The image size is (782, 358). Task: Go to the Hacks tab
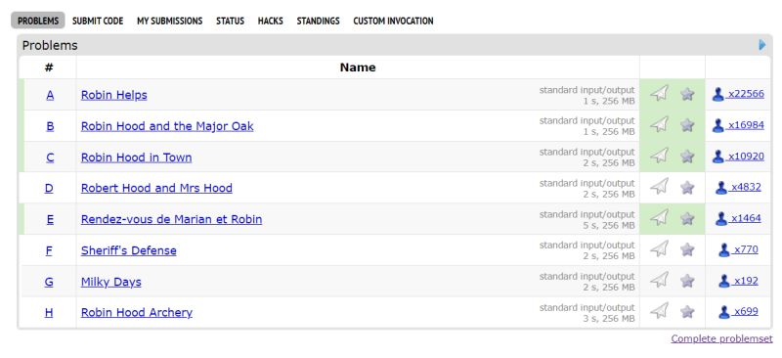[x=271, y=21]
